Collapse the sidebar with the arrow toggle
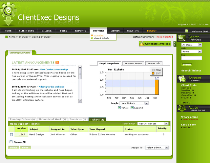The image size is (210, 163). [175, 44]
